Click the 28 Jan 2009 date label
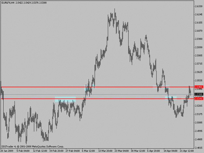 point(7,151)
